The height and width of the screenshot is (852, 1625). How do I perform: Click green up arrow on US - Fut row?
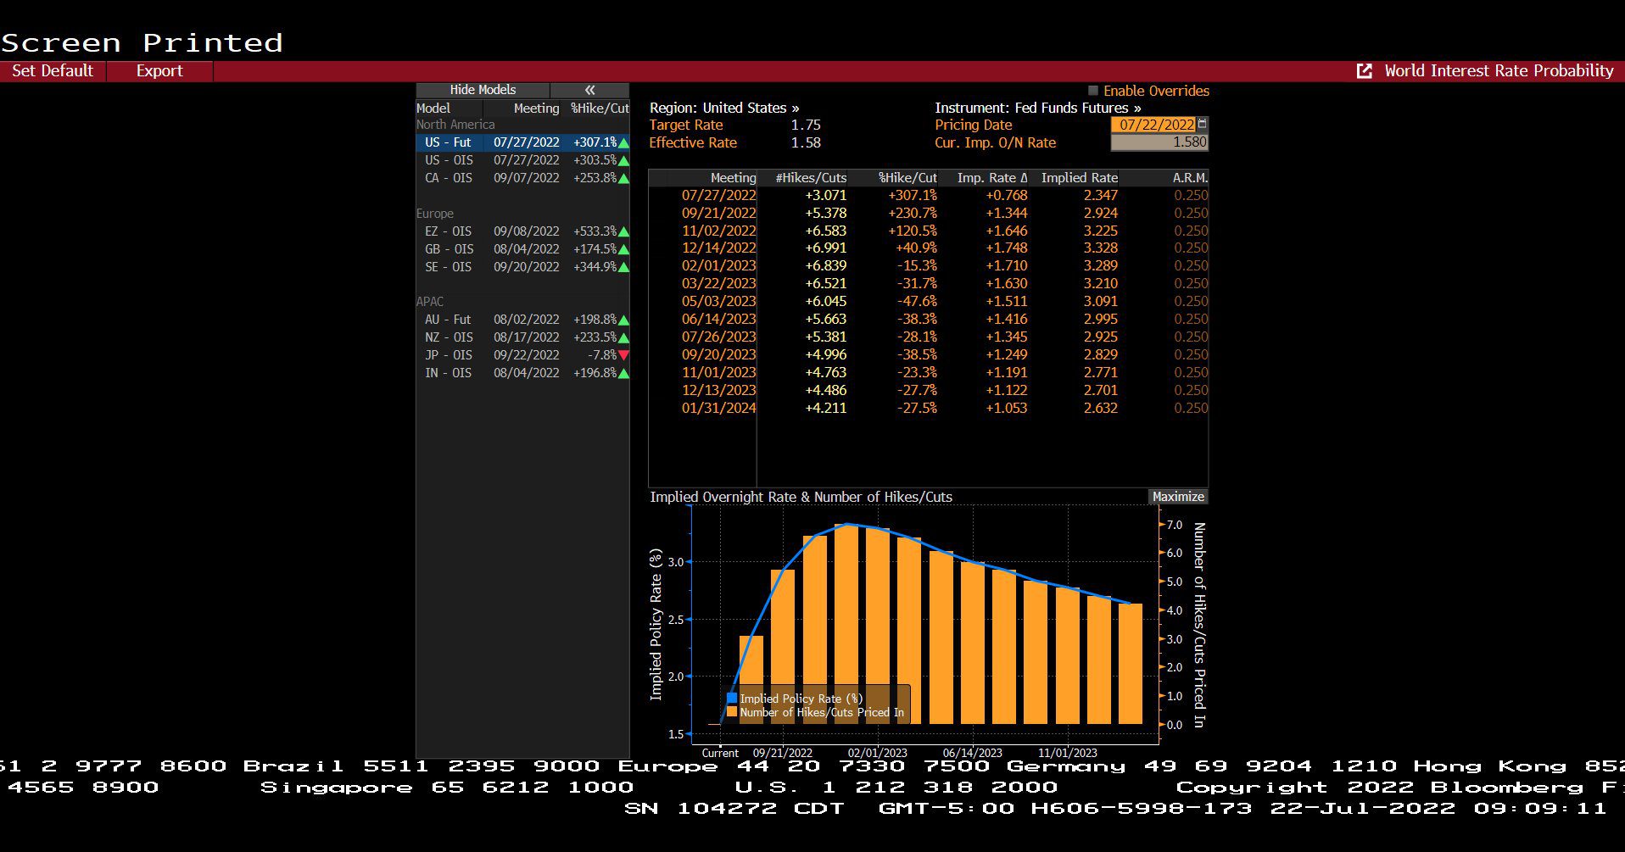(623, 143)
